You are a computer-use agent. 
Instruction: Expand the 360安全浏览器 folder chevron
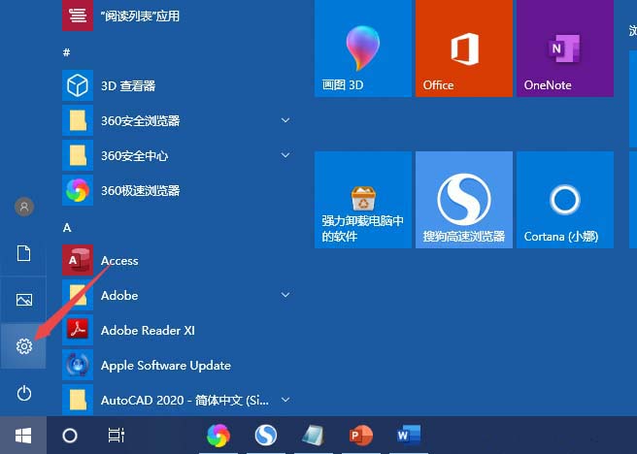285,120
